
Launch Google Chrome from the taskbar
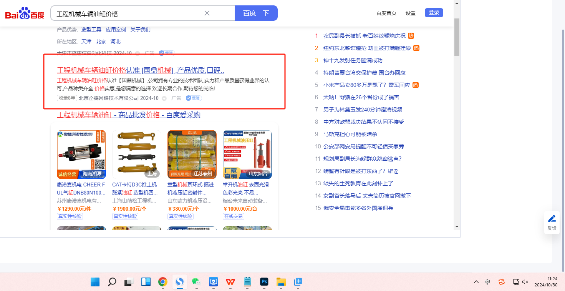coord(163,282)
